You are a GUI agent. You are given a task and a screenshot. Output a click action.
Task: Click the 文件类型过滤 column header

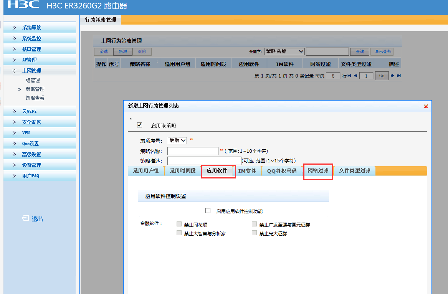click(356, 64)
